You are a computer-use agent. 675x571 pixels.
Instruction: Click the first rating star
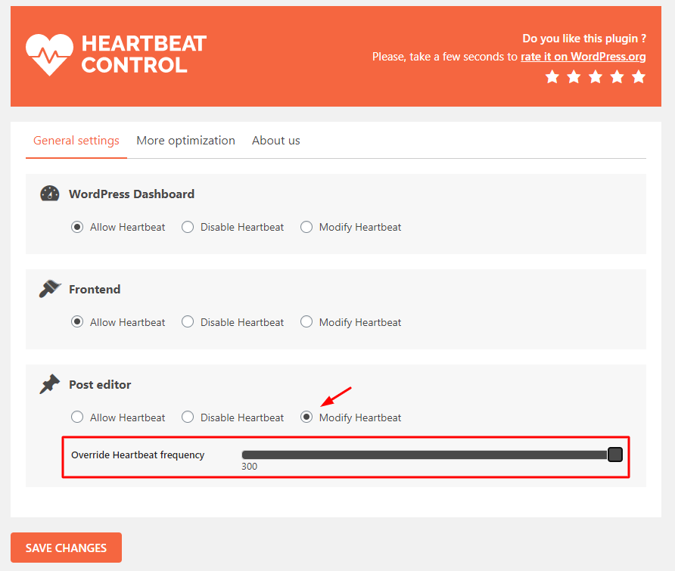pyautogui.click(x=552, y=76)
